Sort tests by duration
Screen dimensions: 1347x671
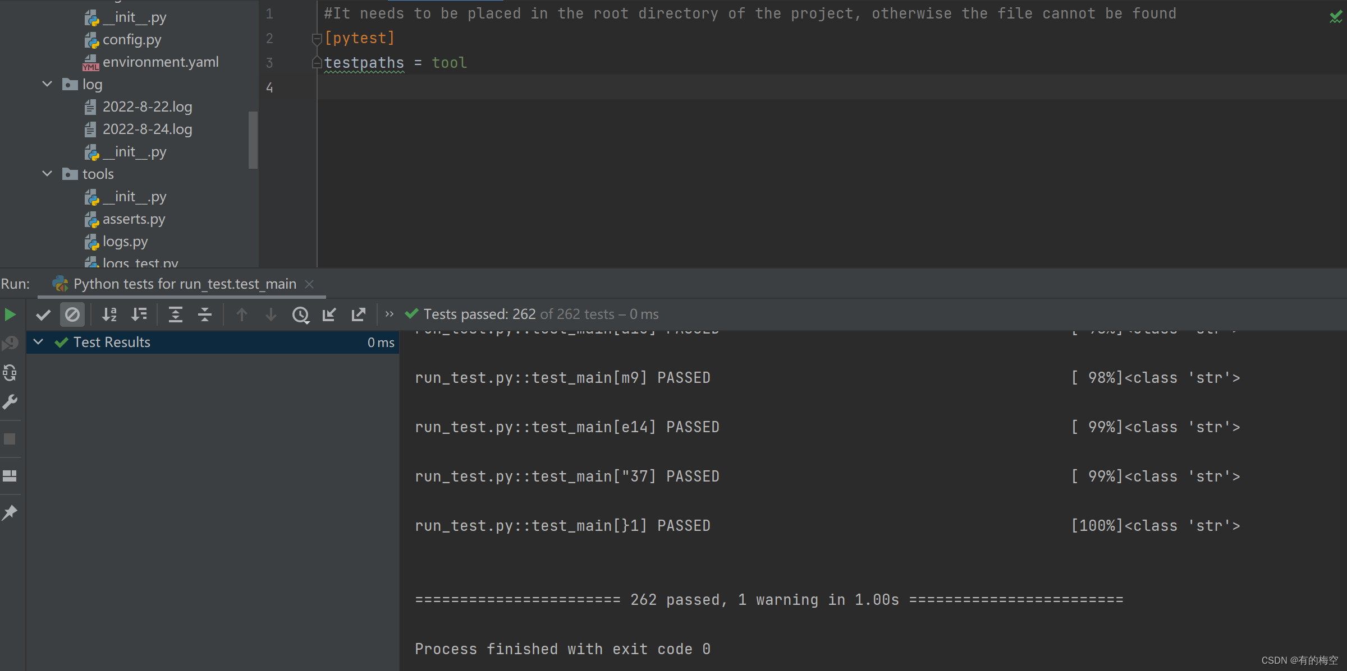point(139,314)
